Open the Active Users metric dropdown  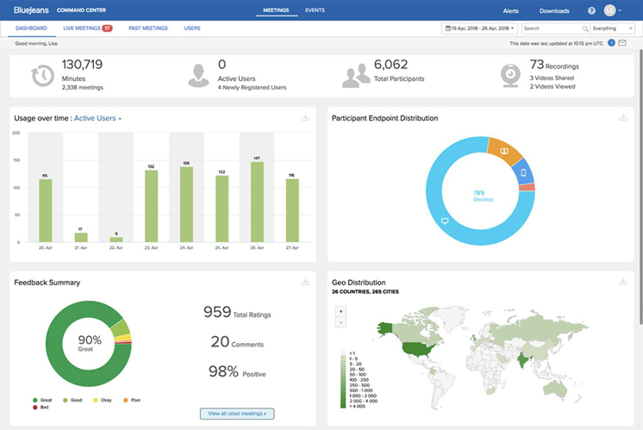(97, 118)
